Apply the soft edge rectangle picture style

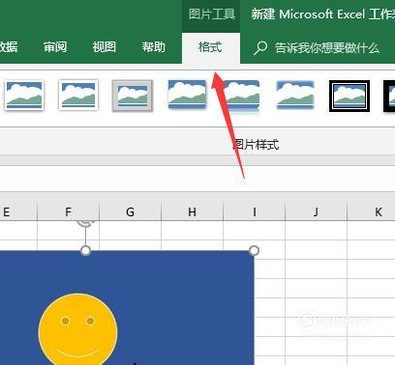point(295,95)
